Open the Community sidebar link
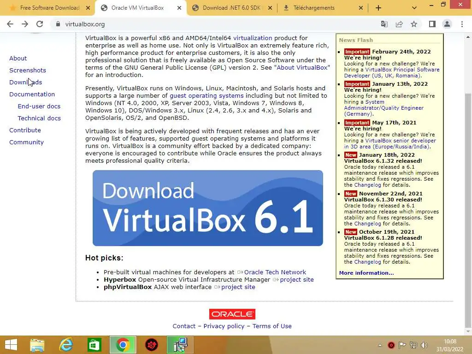The height and width of the screenshot is (354, 472). coord(26,142)
